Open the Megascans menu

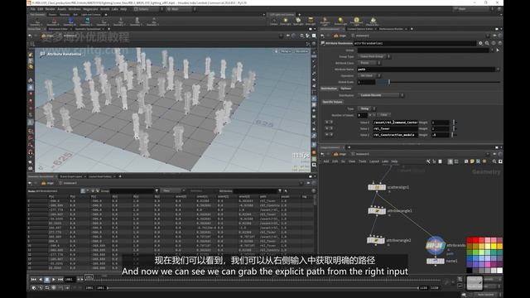click(x=90, y=9)
